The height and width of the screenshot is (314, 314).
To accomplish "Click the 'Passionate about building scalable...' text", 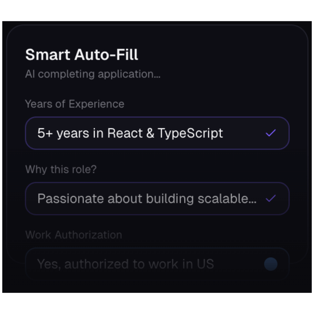I will pos(147,199).
